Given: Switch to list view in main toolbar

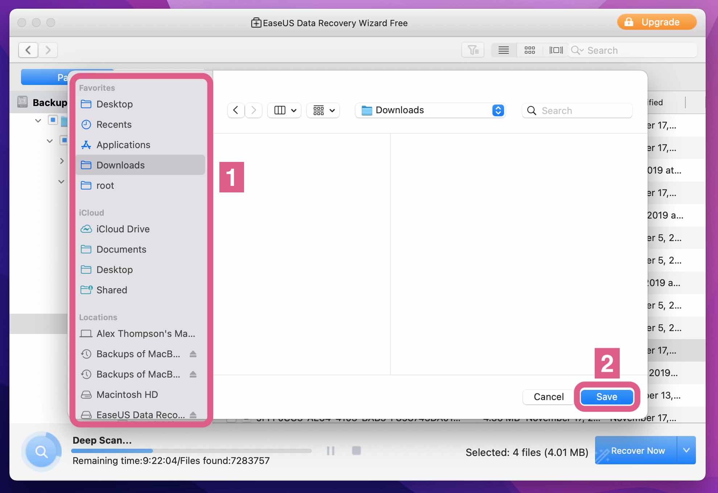Looking at the screenshot, I should [x=504, y=50].
